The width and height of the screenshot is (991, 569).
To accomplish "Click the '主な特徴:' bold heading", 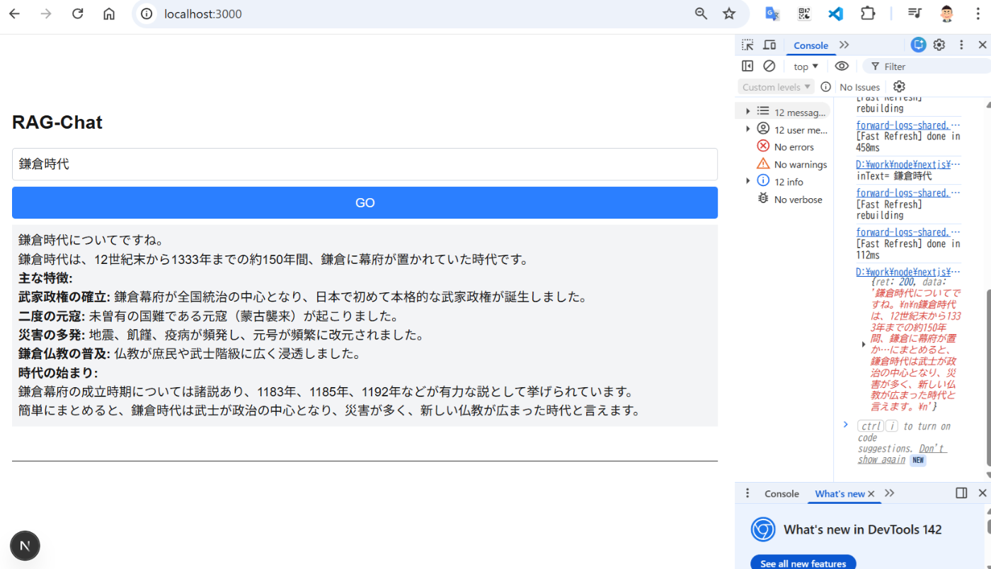I will pos(45,278).
